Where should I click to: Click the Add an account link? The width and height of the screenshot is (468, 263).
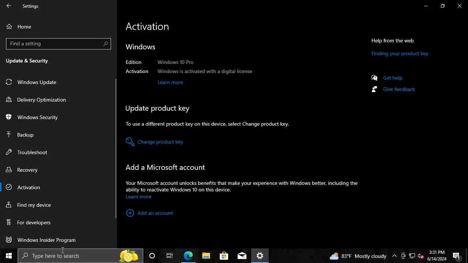(155, 213)
